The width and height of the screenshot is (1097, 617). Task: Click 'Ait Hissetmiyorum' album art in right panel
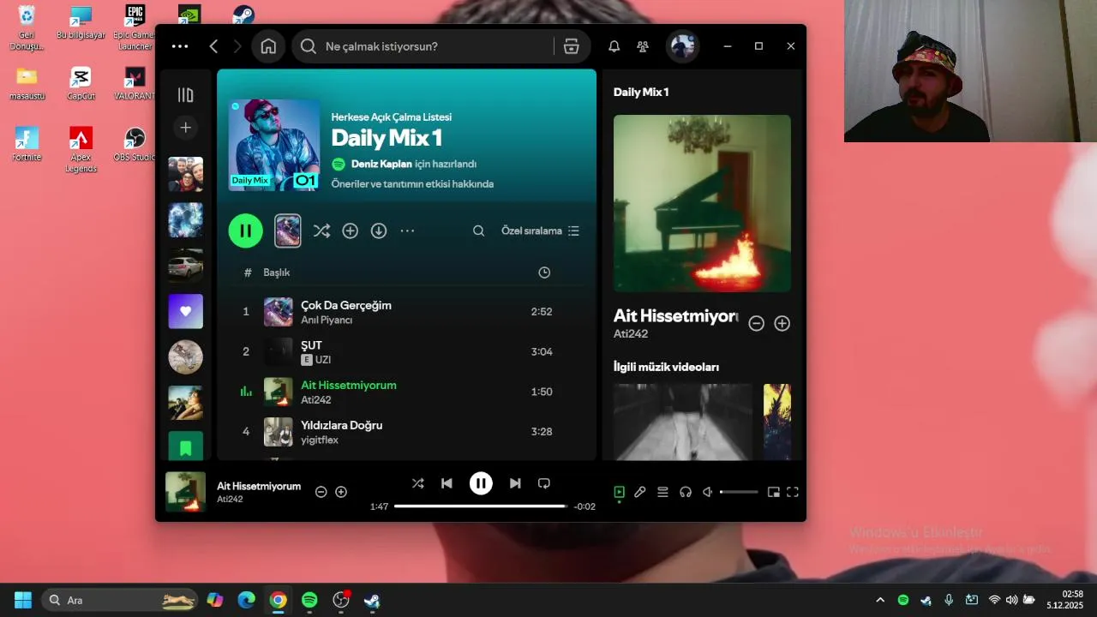[702, 204]
